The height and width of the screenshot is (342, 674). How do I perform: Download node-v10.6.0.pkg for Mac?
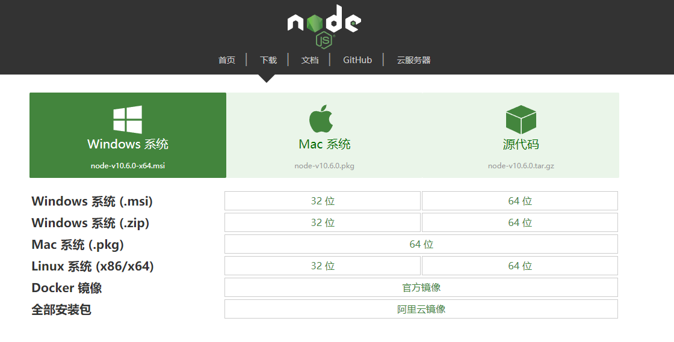(x=324, y=166)
